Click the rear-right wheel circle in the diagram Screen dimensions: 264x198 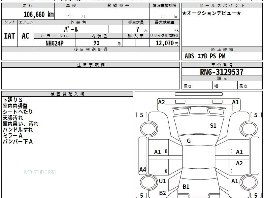click(x=249, y=182)
